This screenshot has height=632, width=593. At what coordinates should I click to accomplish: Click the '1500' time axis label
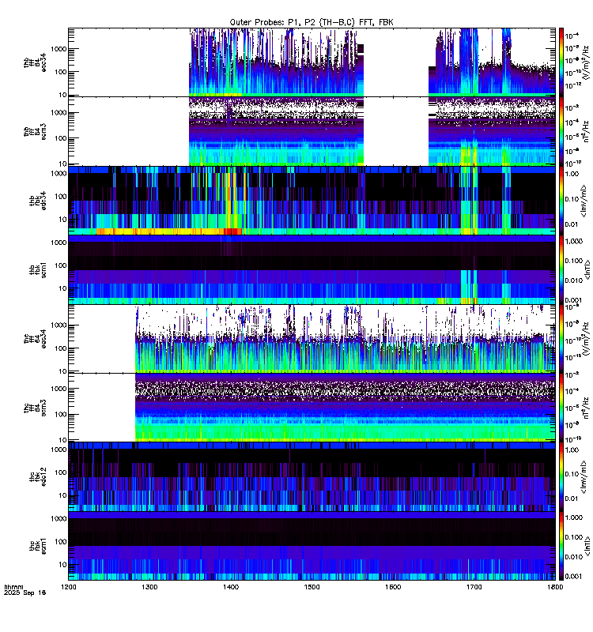(x=312, y=587)
